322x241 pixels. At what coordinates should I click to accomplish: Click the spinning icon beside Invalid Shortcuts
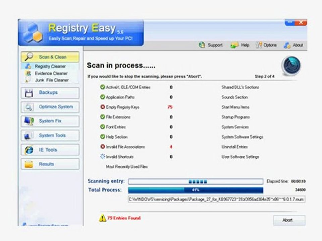pyautogui.click(x=103, y=156)
